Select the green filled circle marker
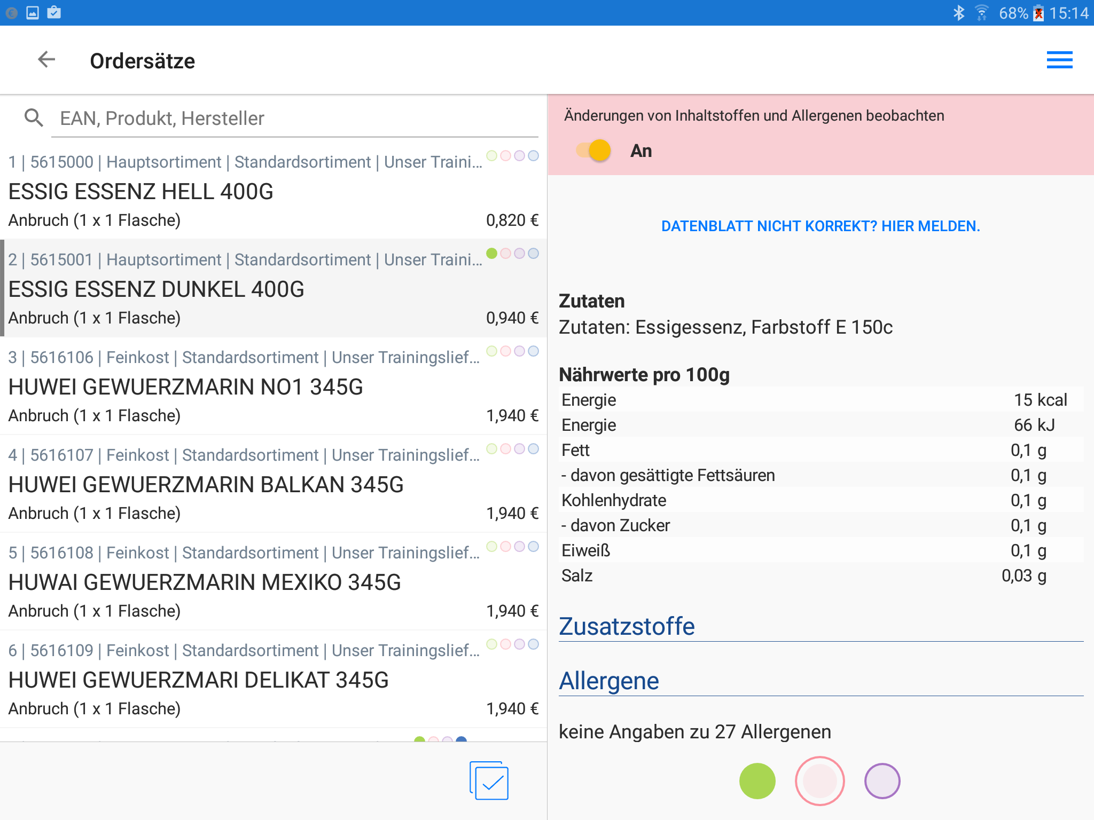The width and height of the screenshot is (1094, 820). click(757, 781)
